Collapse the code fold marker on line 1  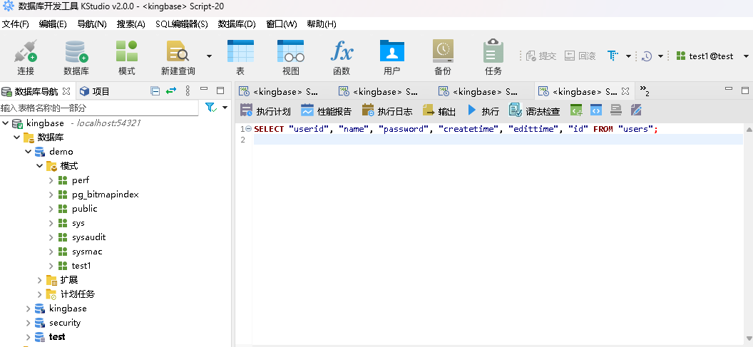coord(248,129)
